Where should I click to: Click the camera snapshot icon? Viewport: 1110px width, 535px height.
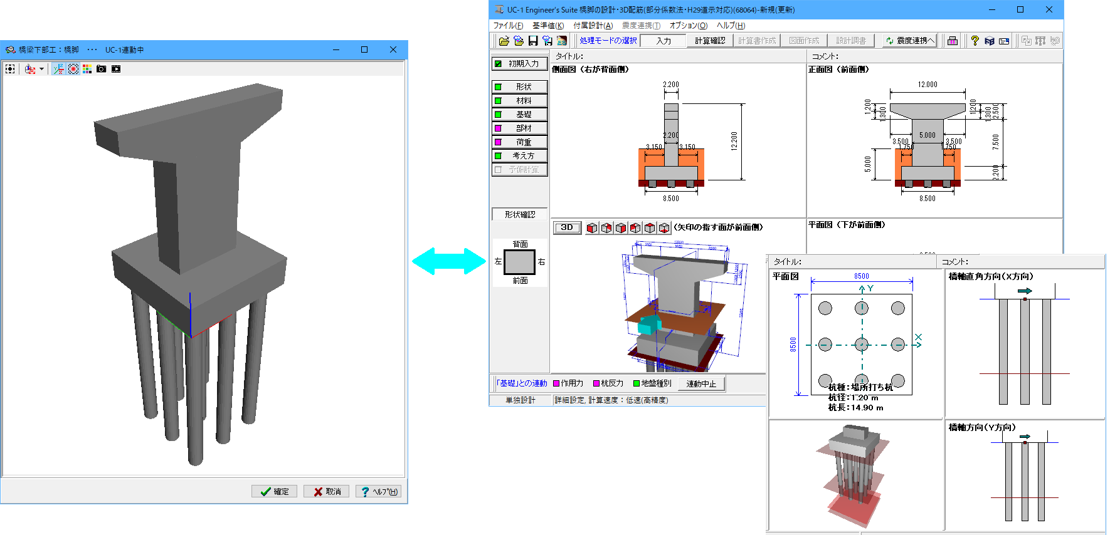tap(101, 69)
